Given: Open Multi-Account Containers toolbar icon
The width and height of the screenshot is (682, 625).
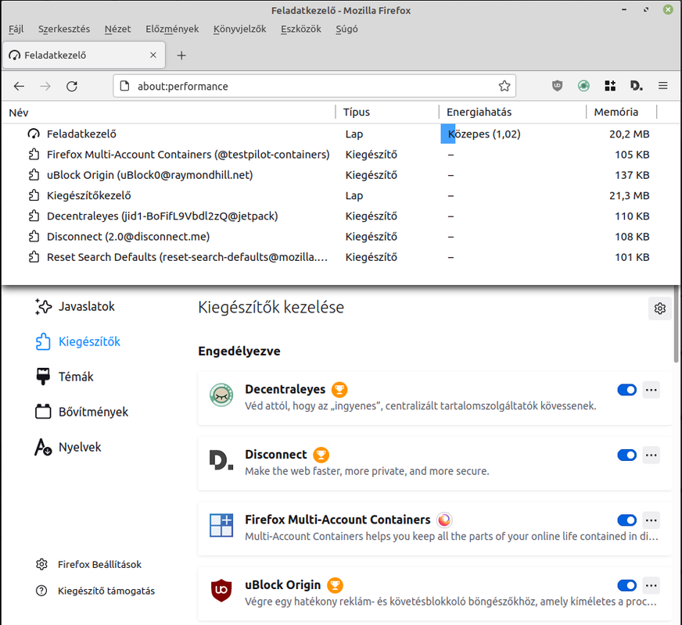Looking at the screenshot, I should coord(610,86).
